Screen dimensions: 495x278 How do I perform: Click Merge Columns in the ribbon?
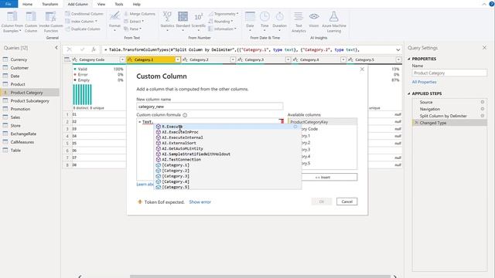pyautogui.click(x=139, y=14)
